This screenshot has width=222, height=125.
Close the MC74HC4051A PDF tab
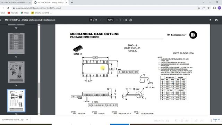tap(66, 2)
